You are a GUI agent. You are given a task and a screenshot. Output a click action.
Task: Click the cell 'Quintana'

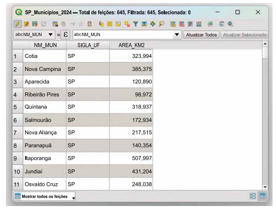pos(45,107)
